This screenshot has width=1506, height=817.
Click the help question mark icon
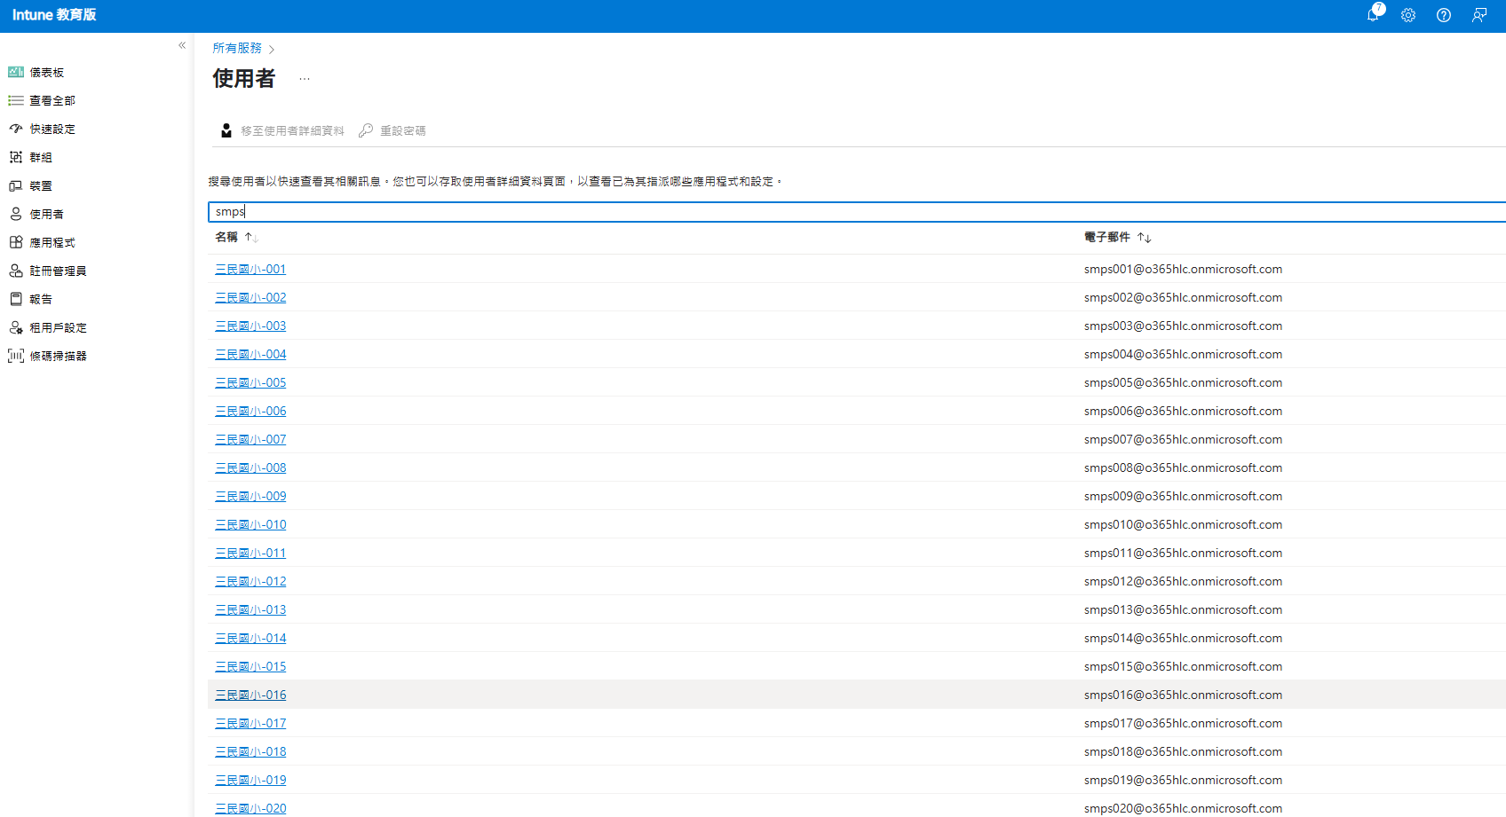click(1444, 15)
